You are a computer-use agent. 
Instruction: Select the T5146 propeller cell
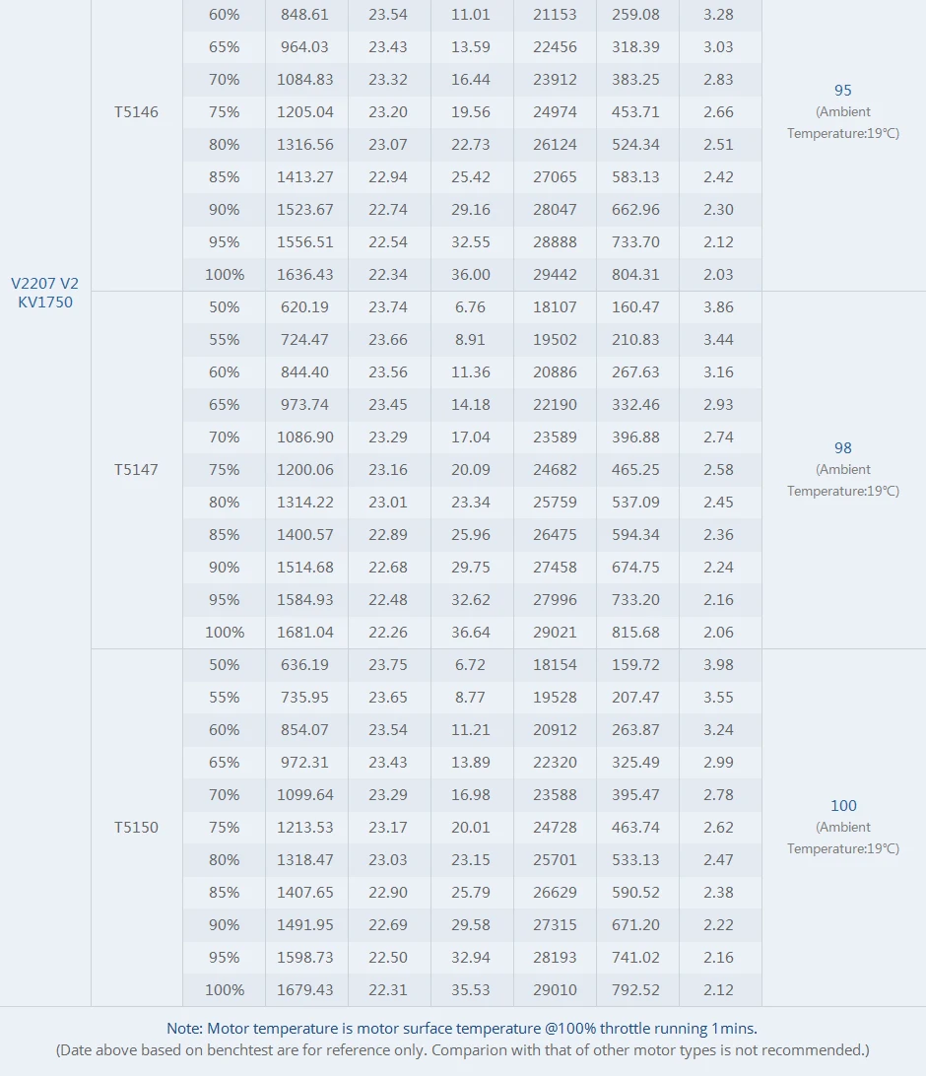pos(136,112)
